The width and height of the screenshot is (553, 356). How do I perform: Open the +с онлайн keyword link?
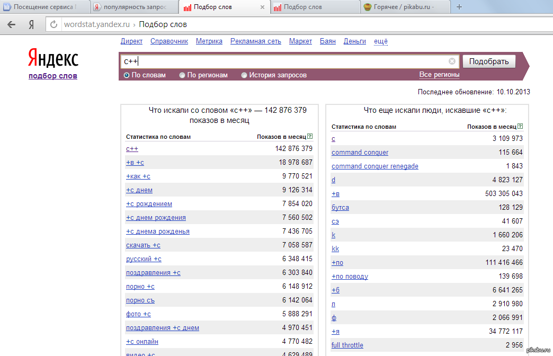(142, 341)
